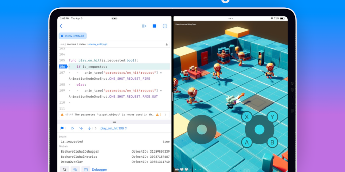Toggle the breakpoint on line 106
The height and width of the screenshot is (172, 345).
(63, 67)
